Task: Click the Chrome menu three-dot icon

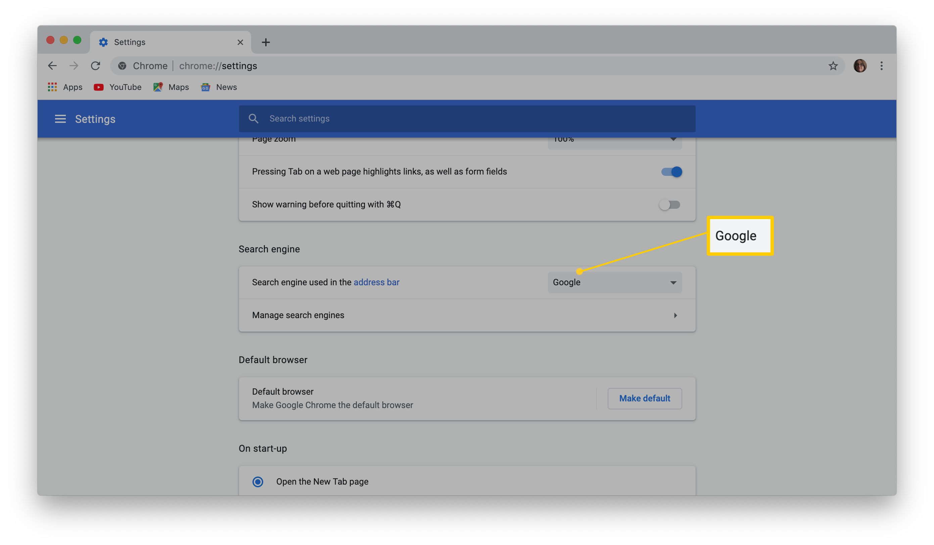Action: [x=881, y=65]
